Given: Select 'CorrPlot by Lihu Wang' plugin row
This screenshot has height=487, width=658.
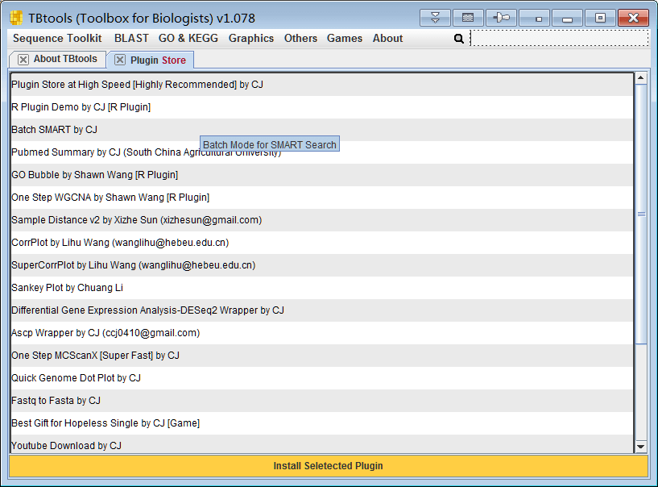Looking at the screenshot, I should pos(322,243).
